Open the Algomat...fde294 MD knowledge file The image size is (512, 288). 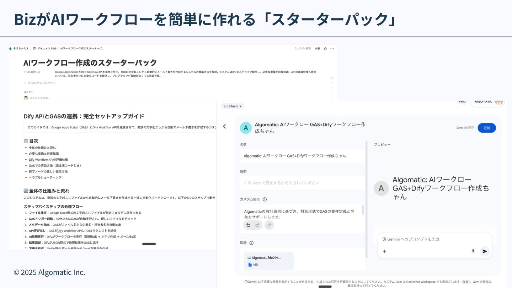pos(269,261)
